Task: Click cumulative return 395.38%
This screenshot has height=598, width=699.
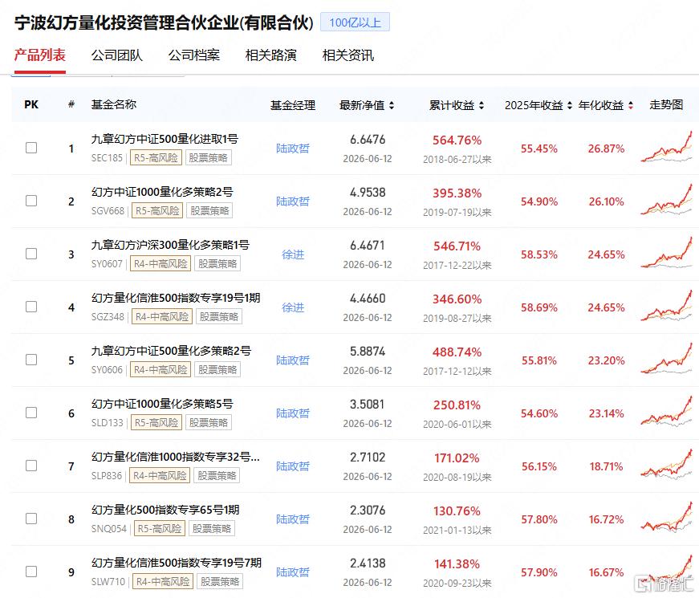Action: click(x=457, y=193)
